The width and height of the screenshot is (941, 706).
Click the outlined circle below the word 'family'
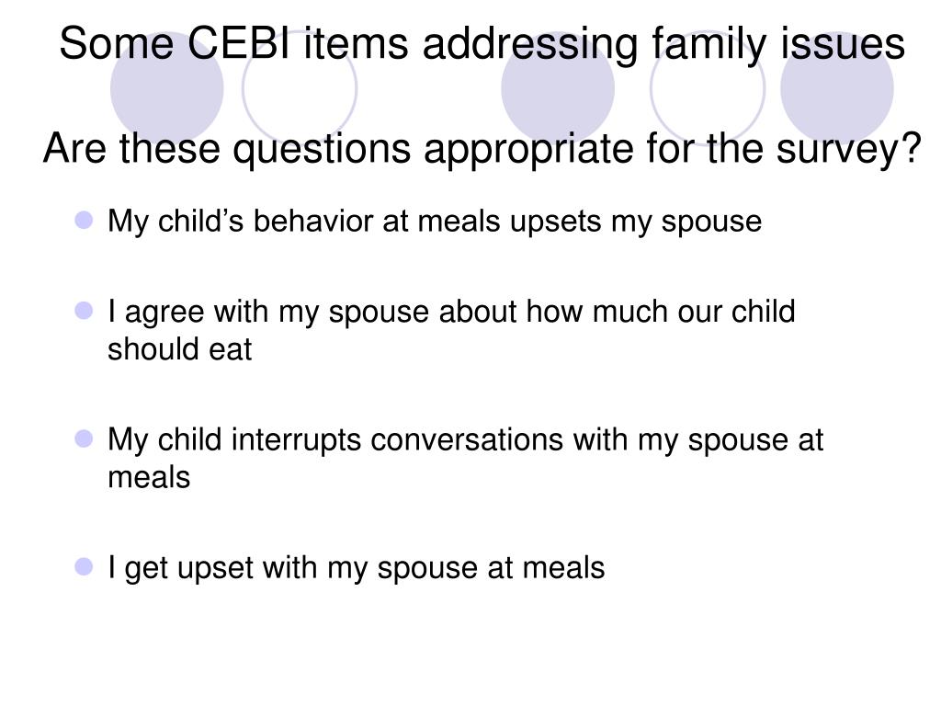(708, 88)
